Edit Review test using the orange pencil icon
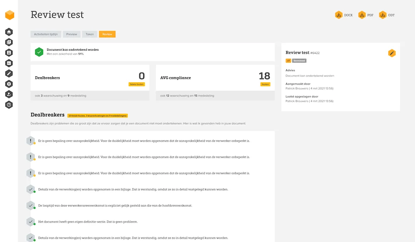Screen dimensions: 415x242 point(392,53)
